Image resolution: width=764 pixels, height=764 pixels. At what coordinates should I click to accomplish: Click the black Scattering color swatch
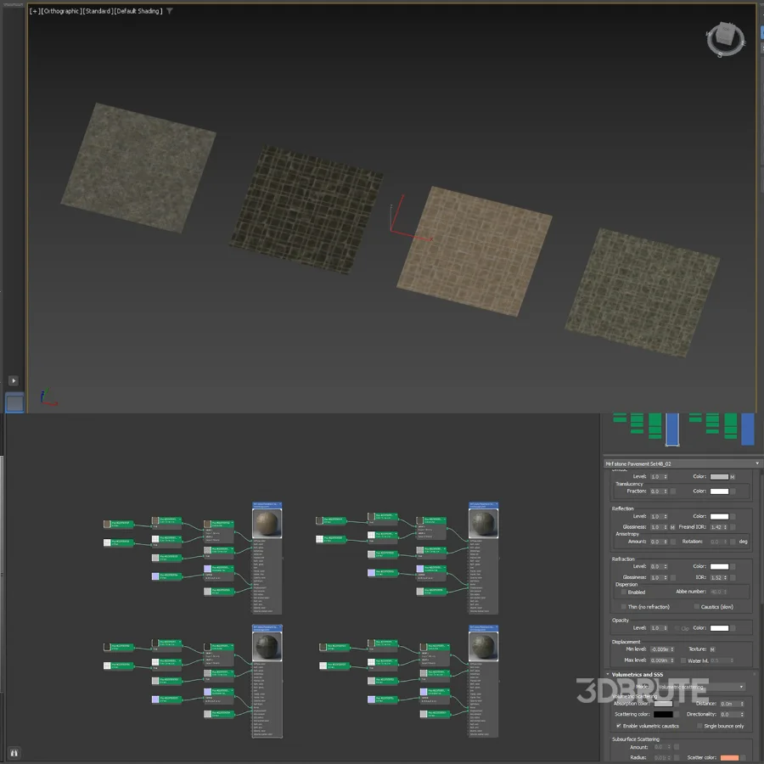click(x=663, y=714)
